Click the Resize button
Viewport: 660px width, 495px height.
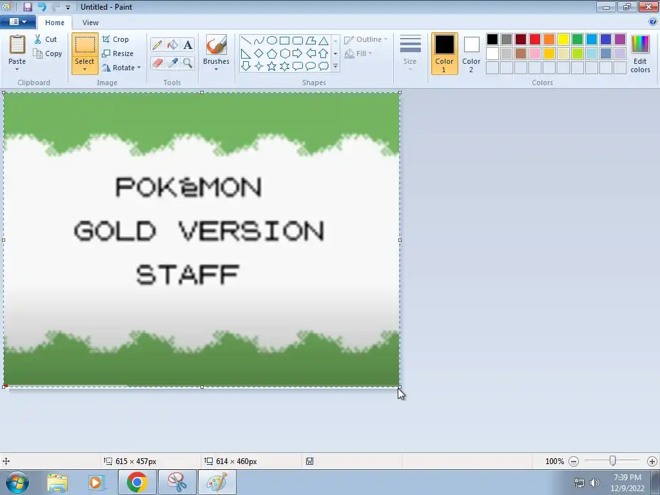click(118, 53)
